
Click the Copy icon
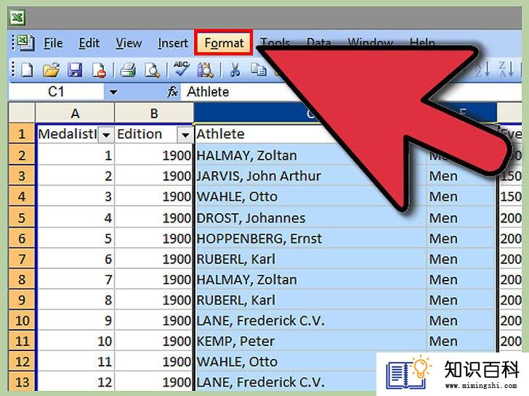(x=259, y=70)
